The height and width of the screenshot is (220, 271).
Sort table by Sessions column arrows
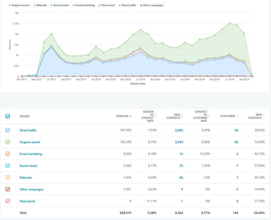pos(130,116)
